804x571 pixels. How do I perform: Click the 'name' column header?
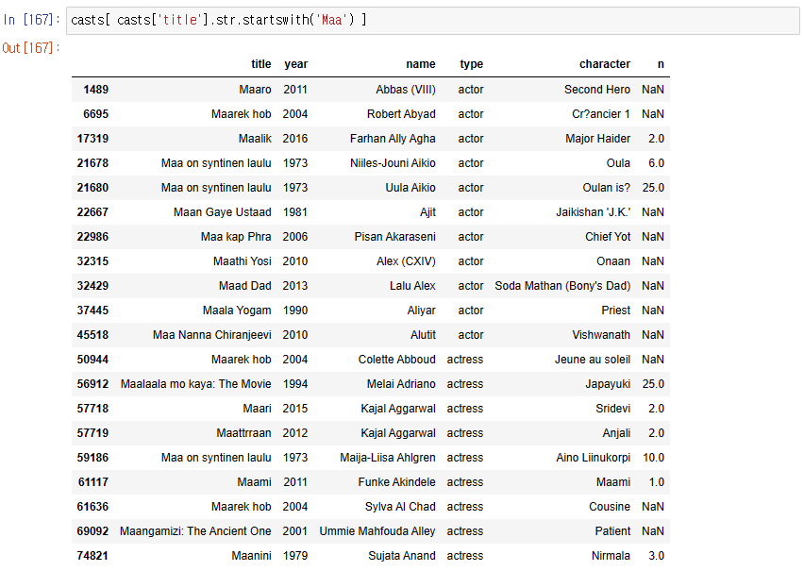click(421, 64)
